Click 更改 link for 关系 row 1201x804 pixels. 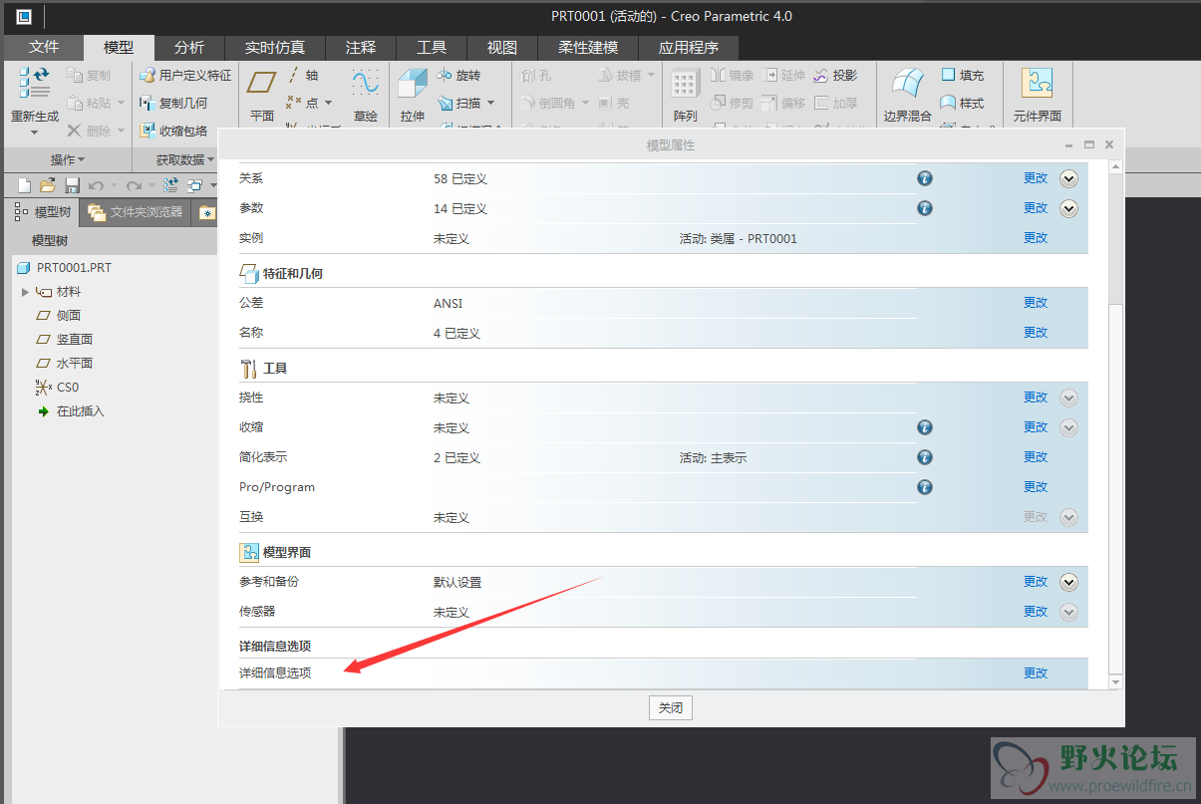(x=1036, y=178)
